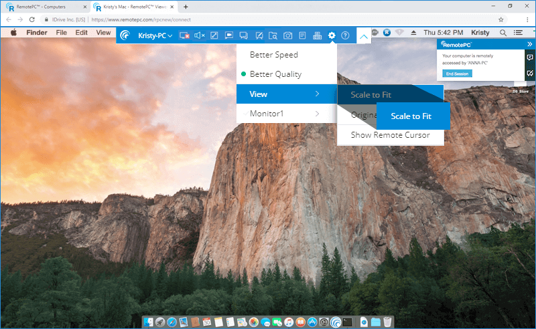
Task: Open the help question mark icon
Action: pyautogui.click(x=345, y=35)
